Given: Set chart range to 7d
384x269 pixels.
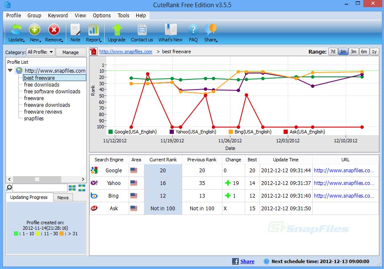Looking at the screenshot, I should coord(333,52).
